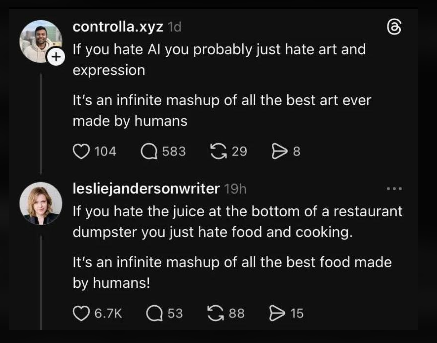Click the 104 likes count
Viewport: 437px width, 343px height.
coord(105,152)
